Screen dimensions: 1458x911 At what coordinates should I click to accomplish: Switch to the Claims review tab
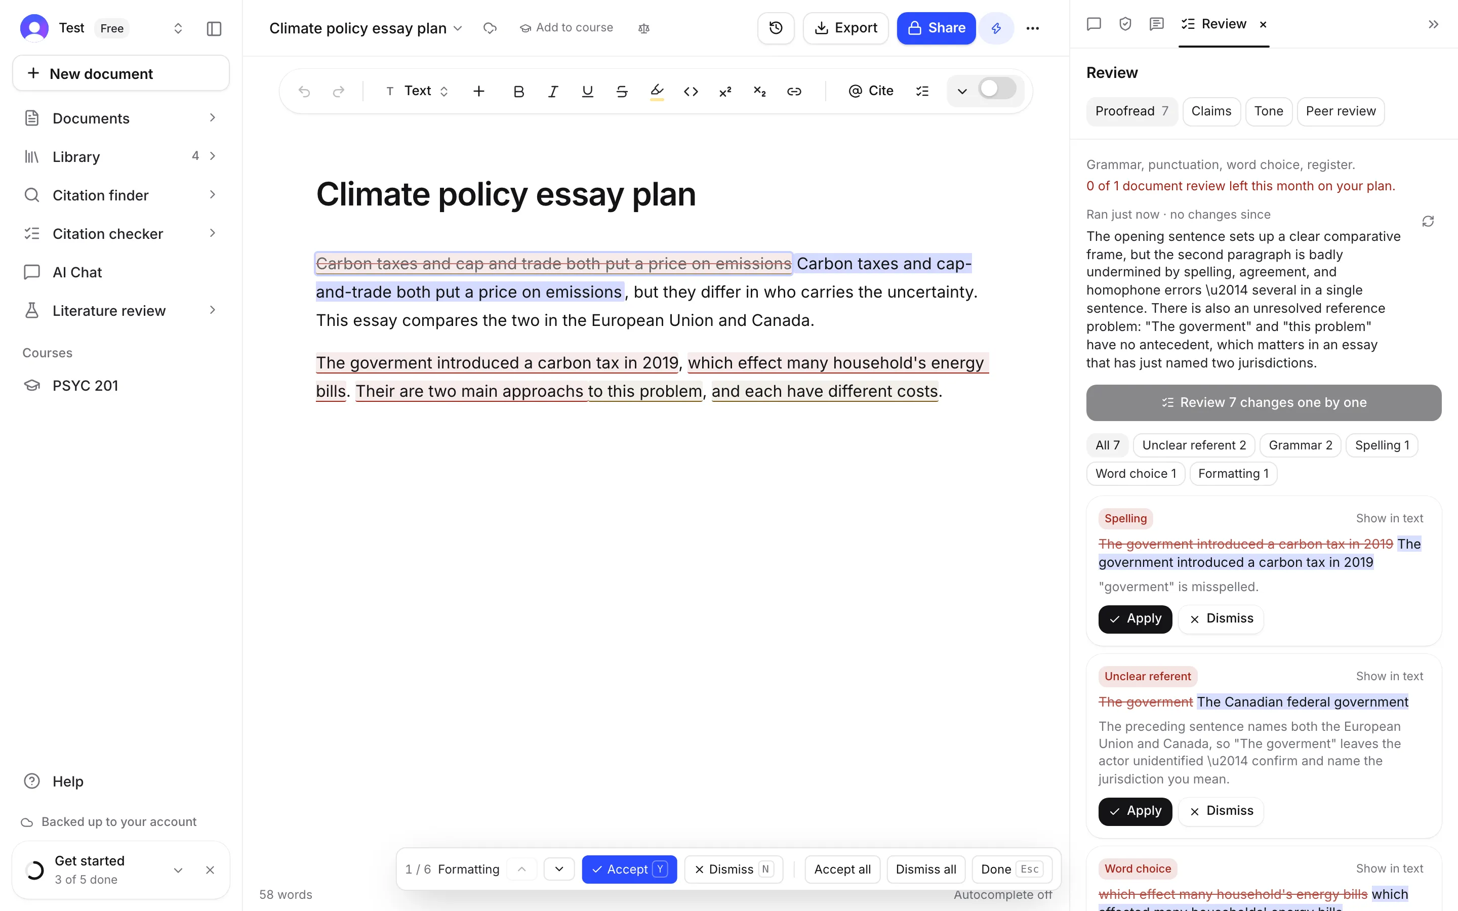tap(1211, 111)
